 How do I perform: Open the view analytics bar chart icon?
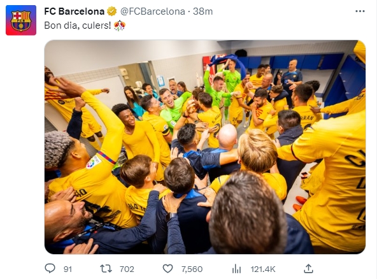236,269
